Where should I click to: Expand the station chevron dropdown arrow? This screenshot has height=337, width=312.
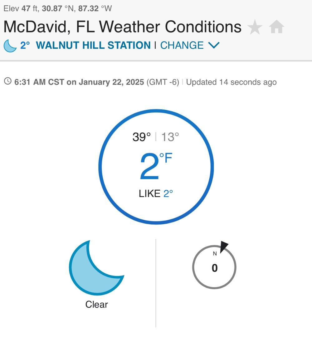[214, 46]
